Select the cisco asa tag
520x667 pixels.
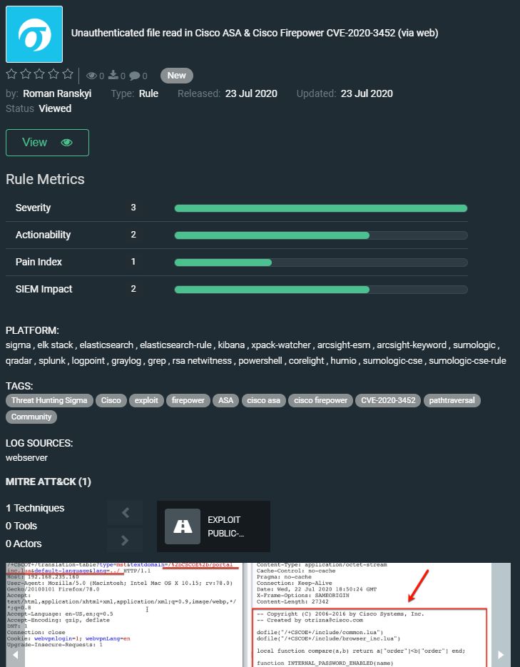tap(264, 400)
